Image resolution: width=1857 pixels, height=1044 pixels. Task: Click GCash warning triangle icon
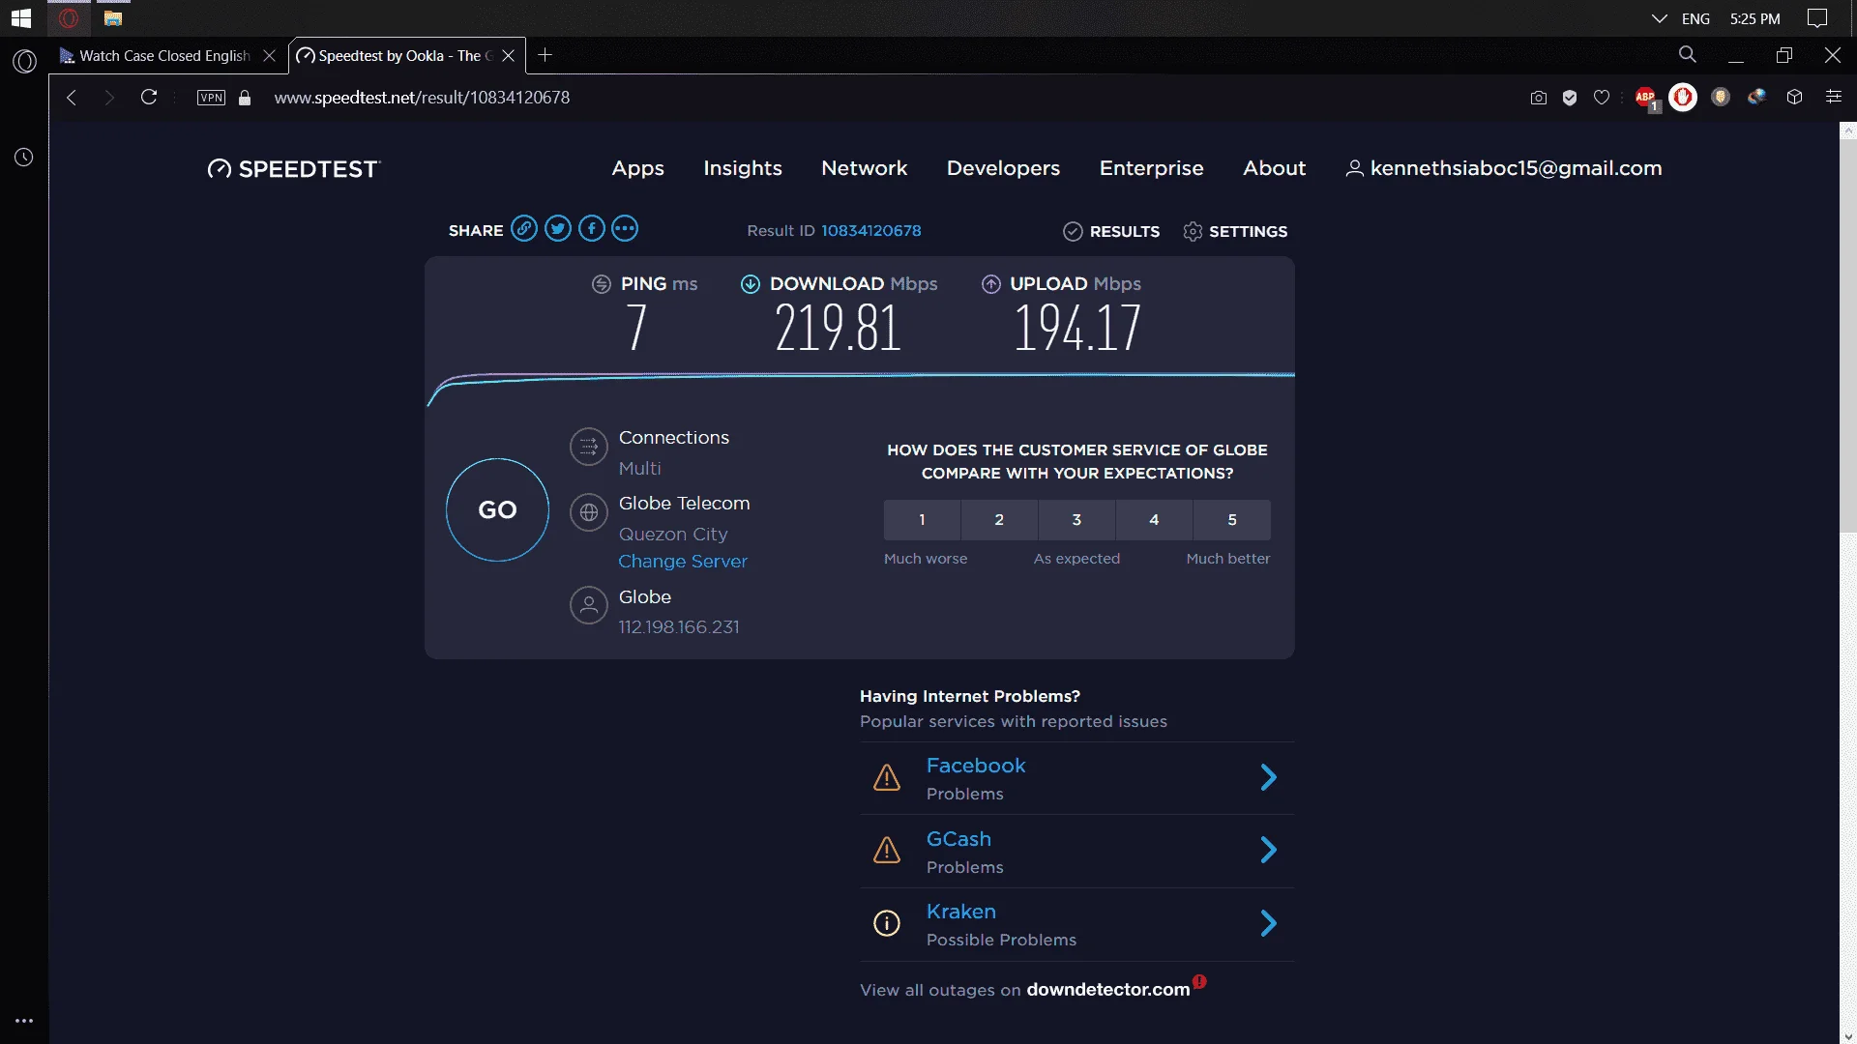(887, 850)
